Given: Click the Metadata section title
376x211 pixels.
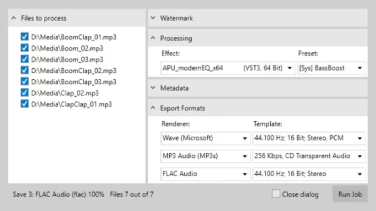Looking at the screenshot, I should [x=174, y=88].
